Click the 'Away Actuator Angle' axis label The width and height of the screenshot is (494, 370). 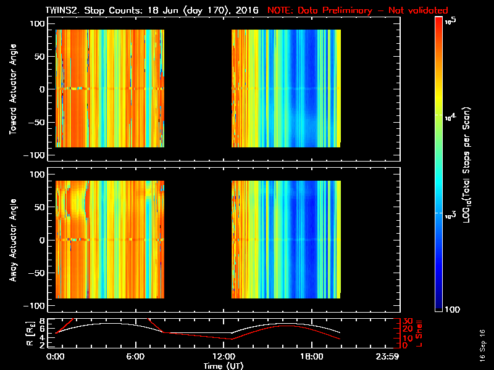point(12,240)
